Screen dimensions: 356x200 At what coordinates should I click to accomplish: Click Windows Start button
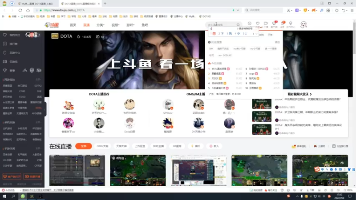pyautogui.click(x=4, y=196)
